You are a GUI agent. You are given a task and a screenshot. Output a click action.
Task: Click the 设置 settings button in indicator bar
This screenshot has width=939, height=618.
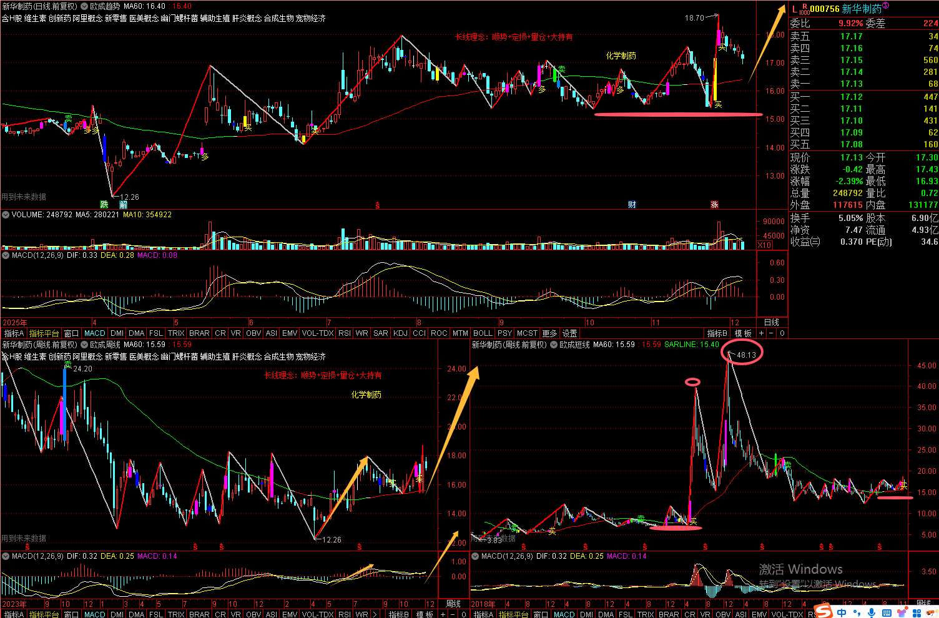tap(569, 333)
